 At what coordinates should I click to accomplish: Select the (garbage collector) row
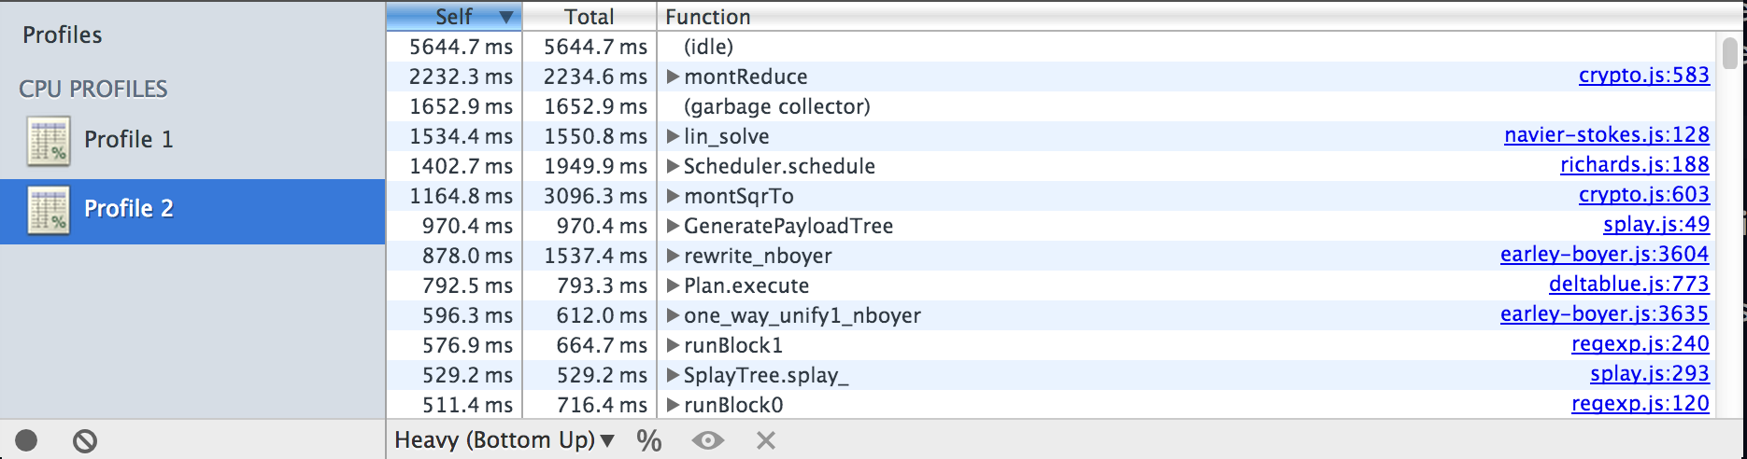776,106
